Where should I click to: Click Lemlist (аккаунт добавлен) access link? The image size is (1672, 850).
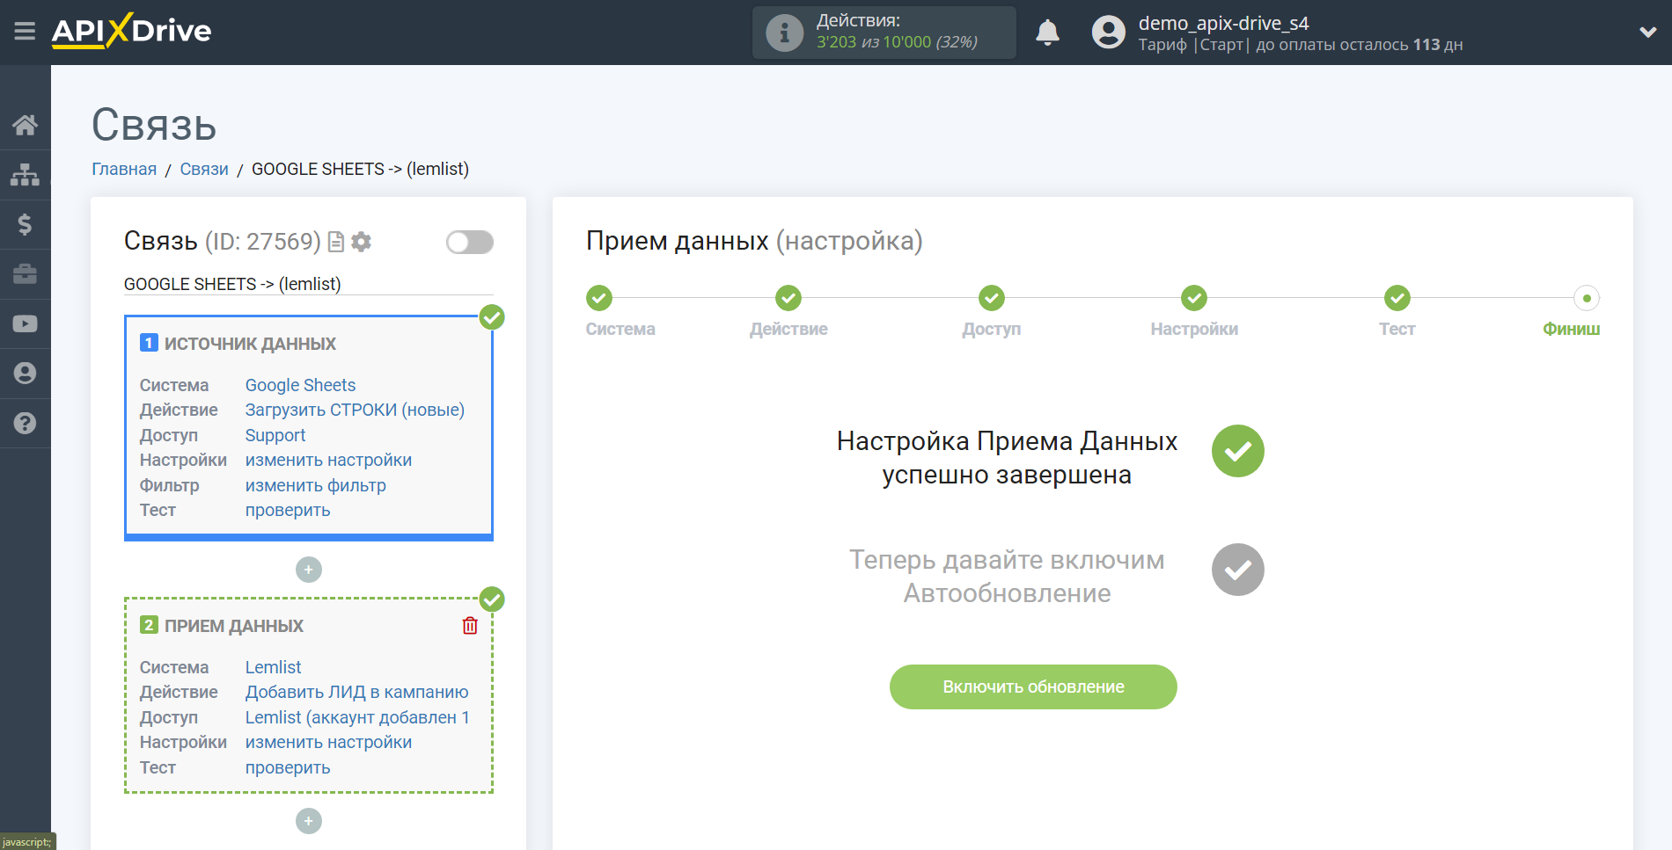[x=357, y=717]
